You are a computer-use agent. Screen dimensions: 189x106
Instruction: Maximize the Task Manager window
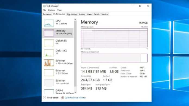(140, 6)
